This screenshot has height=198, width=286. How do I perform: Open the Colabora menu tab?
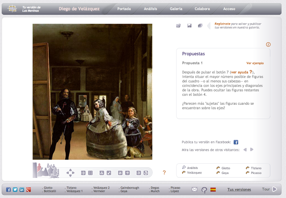202,9
